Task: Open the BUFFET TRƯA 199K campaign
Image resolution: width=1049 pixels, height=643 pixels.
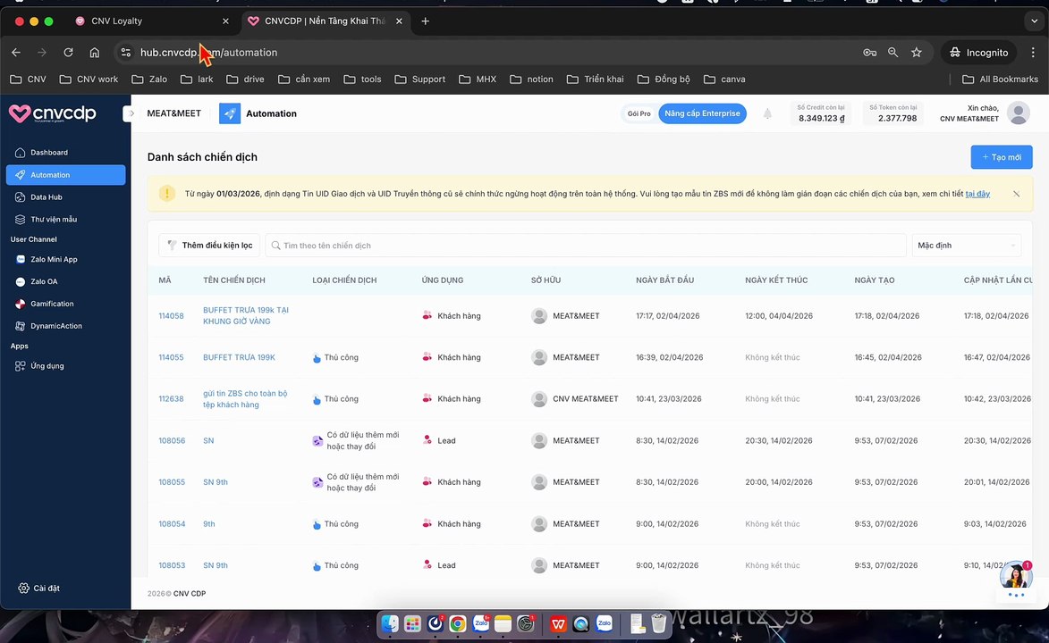Action: (239, 357)
